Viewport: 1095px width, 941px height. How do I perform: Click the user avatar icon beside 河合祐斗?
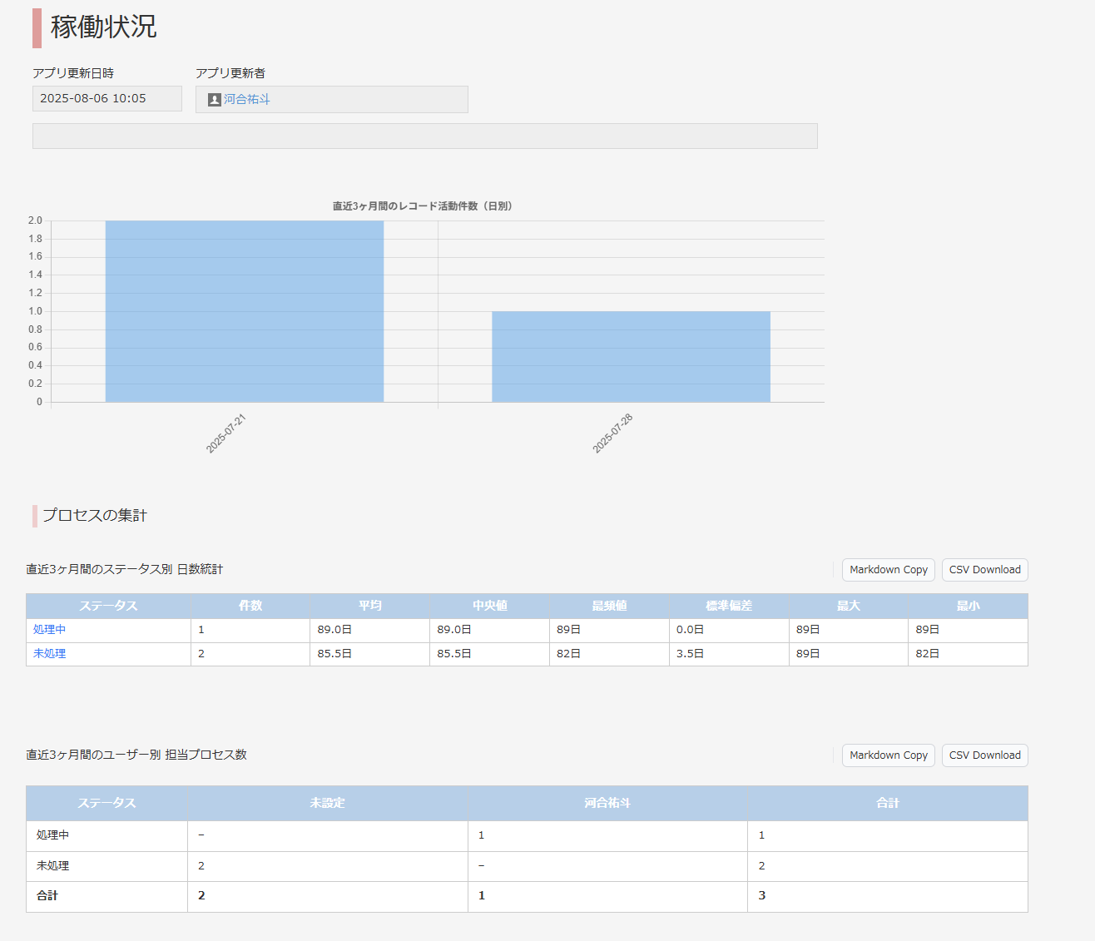pyautogui.click(x=214, y=100)
